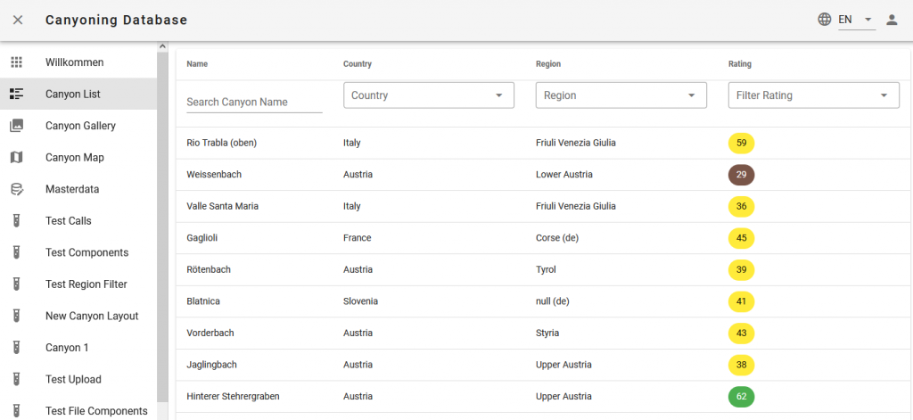Click the Willkommen grid icon
Image resolution: width=913 pixels, height=420 pixels.
click(x=16, y=62)
